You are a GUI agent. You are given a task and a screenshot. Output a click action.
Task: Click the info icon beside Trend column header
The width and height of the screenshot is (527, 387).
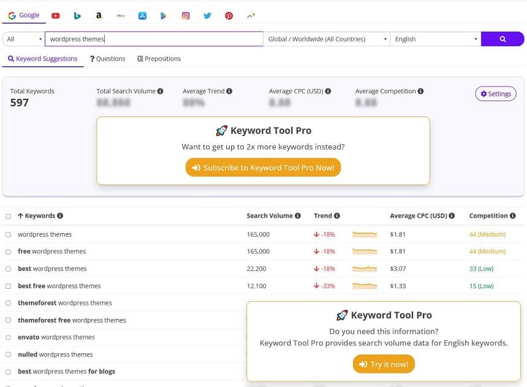(337, 216)
